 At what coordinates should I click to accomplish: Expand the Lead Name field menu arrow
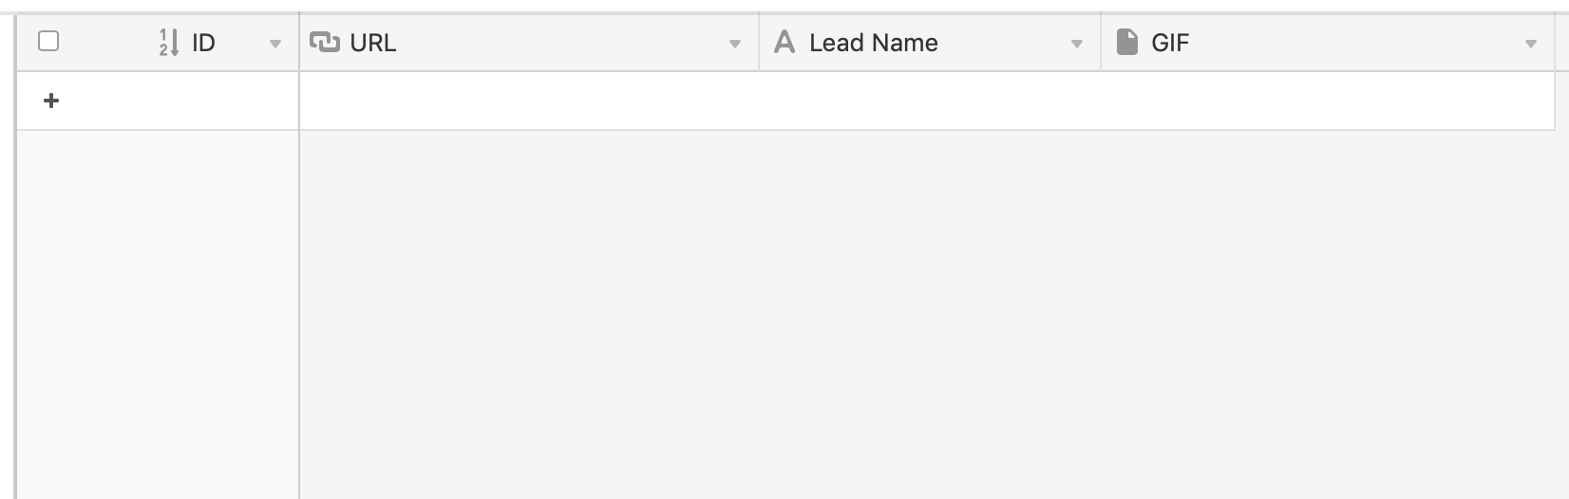(1077, 44)
